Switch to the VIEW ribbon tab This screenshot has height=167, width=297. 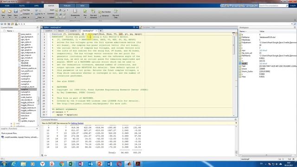[x=82, y=6]
